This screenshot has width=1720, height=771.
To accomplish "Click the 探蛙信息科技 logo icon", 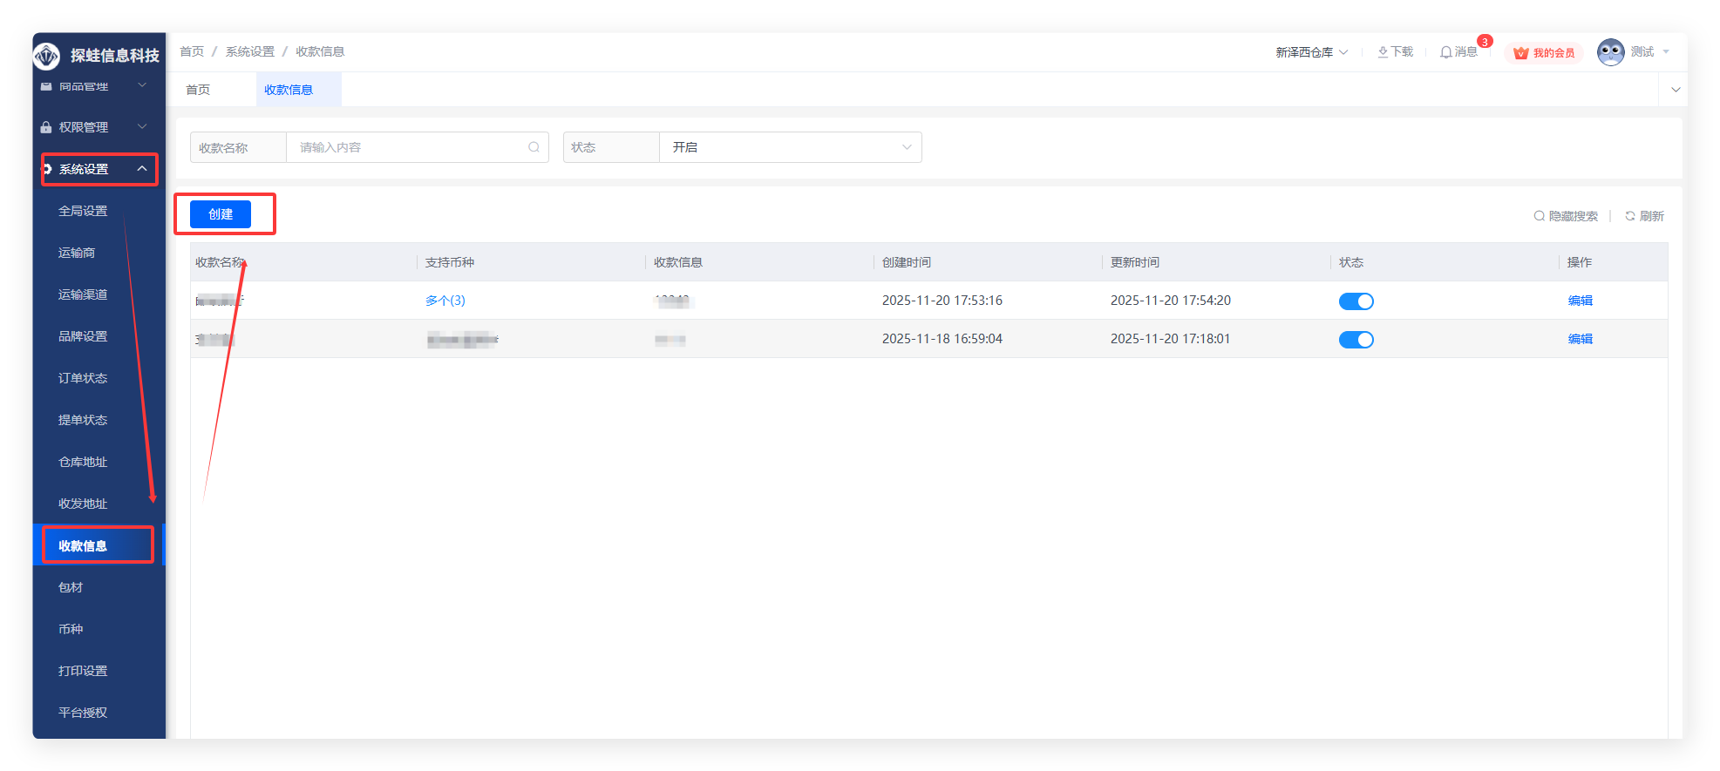I will pyautogui.click(x=47, y=56).
